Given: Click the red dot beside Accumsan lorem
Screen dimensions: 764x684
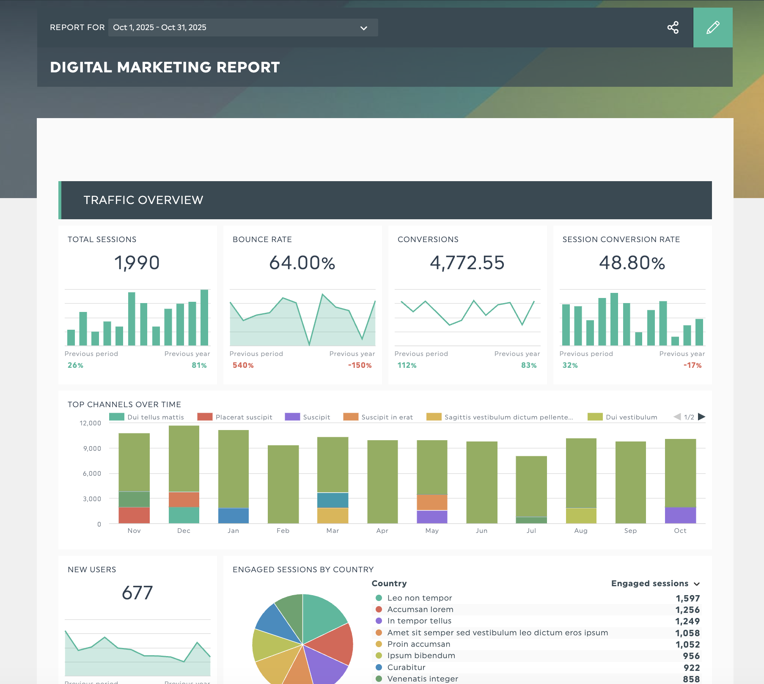Looking at the screenshot, I should pos(378,610).
